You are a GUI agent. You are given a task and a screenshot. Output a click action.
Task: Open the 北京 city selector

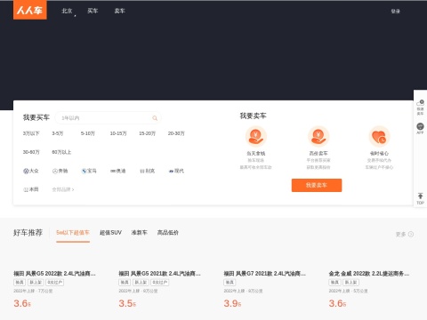(67, 11)
